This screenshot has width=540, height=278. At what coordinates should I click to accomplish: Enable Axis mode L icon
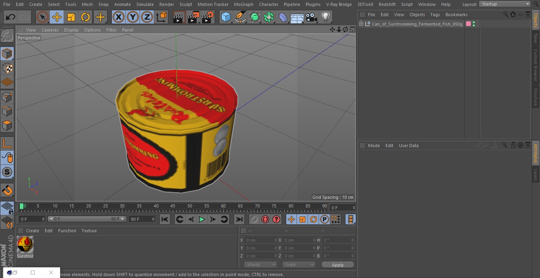tap(7, 144)
